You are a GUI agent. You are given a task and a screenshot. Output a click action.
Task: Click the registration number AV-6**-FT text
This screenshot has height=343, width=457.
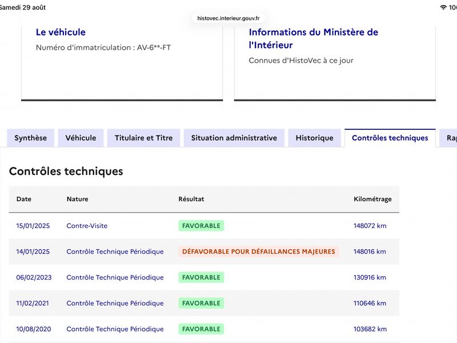pyautogui.click(x=154, y=47)
